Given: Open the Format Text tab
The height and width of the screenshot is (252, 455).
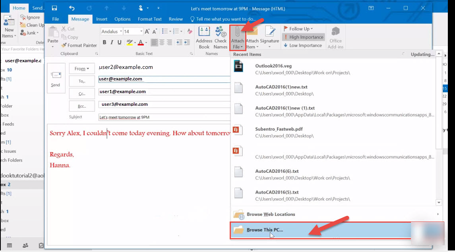Looking at the screenshot, I should [x=149, y=19].
